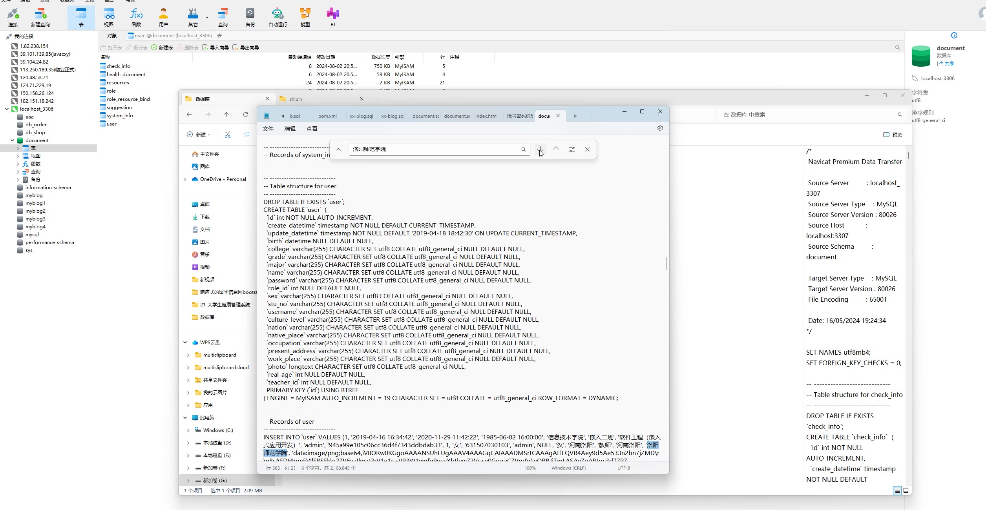Add a new Explorer tab

tap(379, 99)
